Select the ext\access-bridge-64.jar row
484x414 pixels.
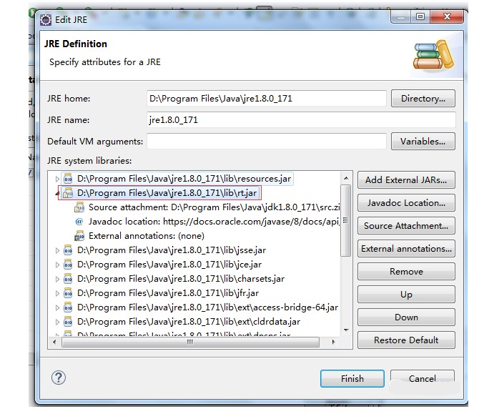click(201, 307)
